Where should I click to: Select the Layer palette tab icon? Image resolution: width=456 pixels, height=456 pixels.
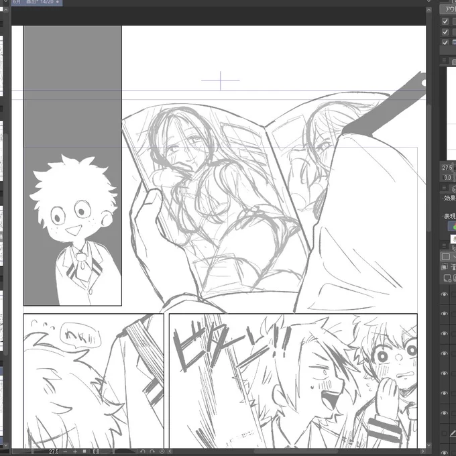pyautogui.click(x=454, y=247)
